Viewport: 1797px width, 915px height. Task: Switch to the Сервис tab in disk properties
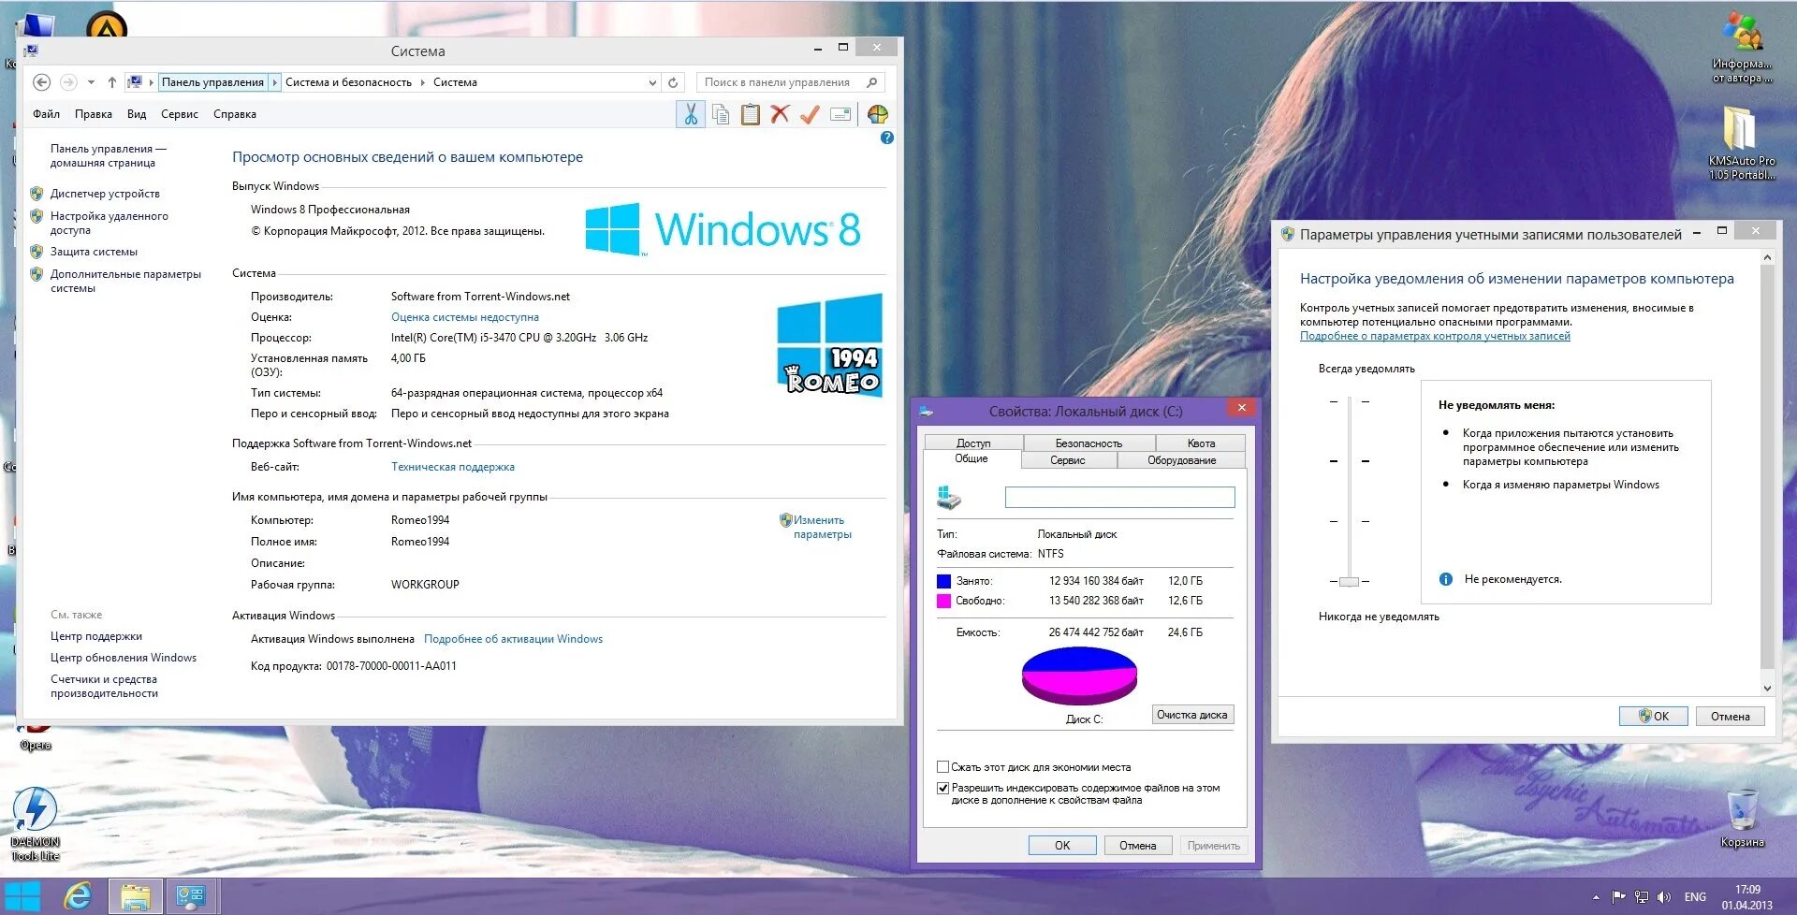1067,460
